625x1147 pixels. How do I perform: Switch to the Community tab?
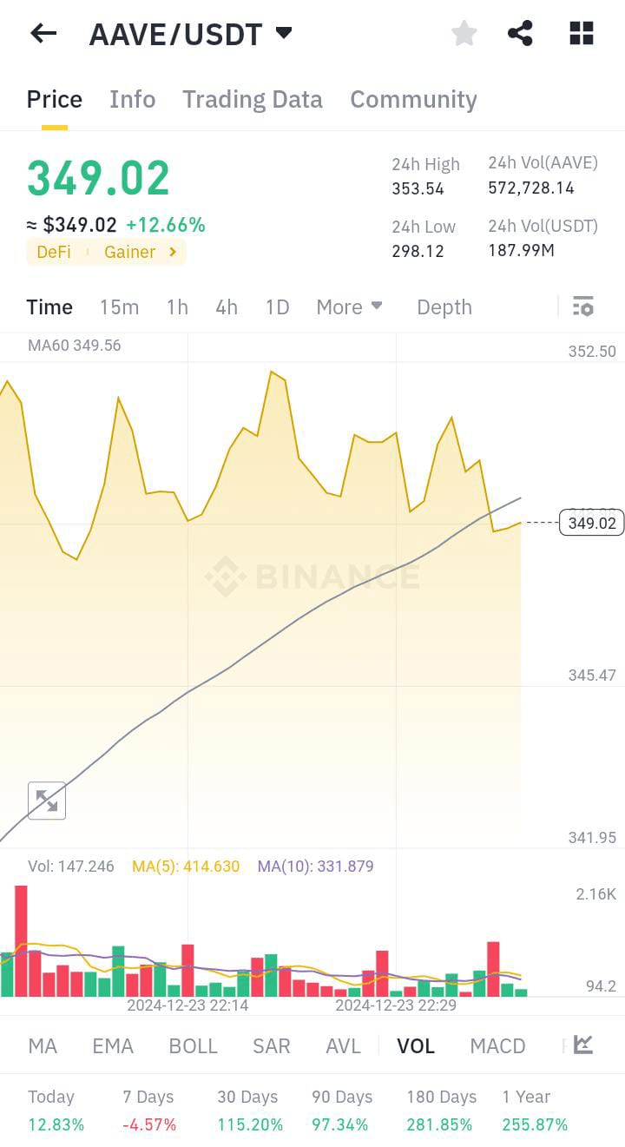413,99
